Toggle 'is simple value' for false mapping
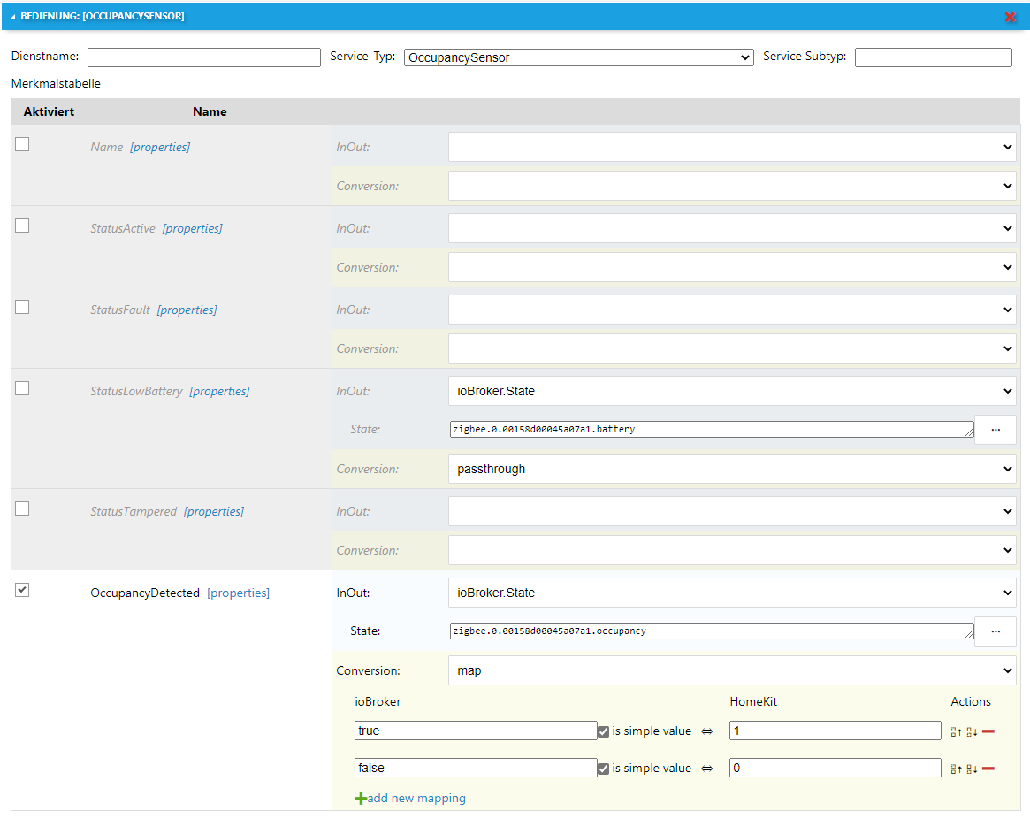 pos(603,769)
